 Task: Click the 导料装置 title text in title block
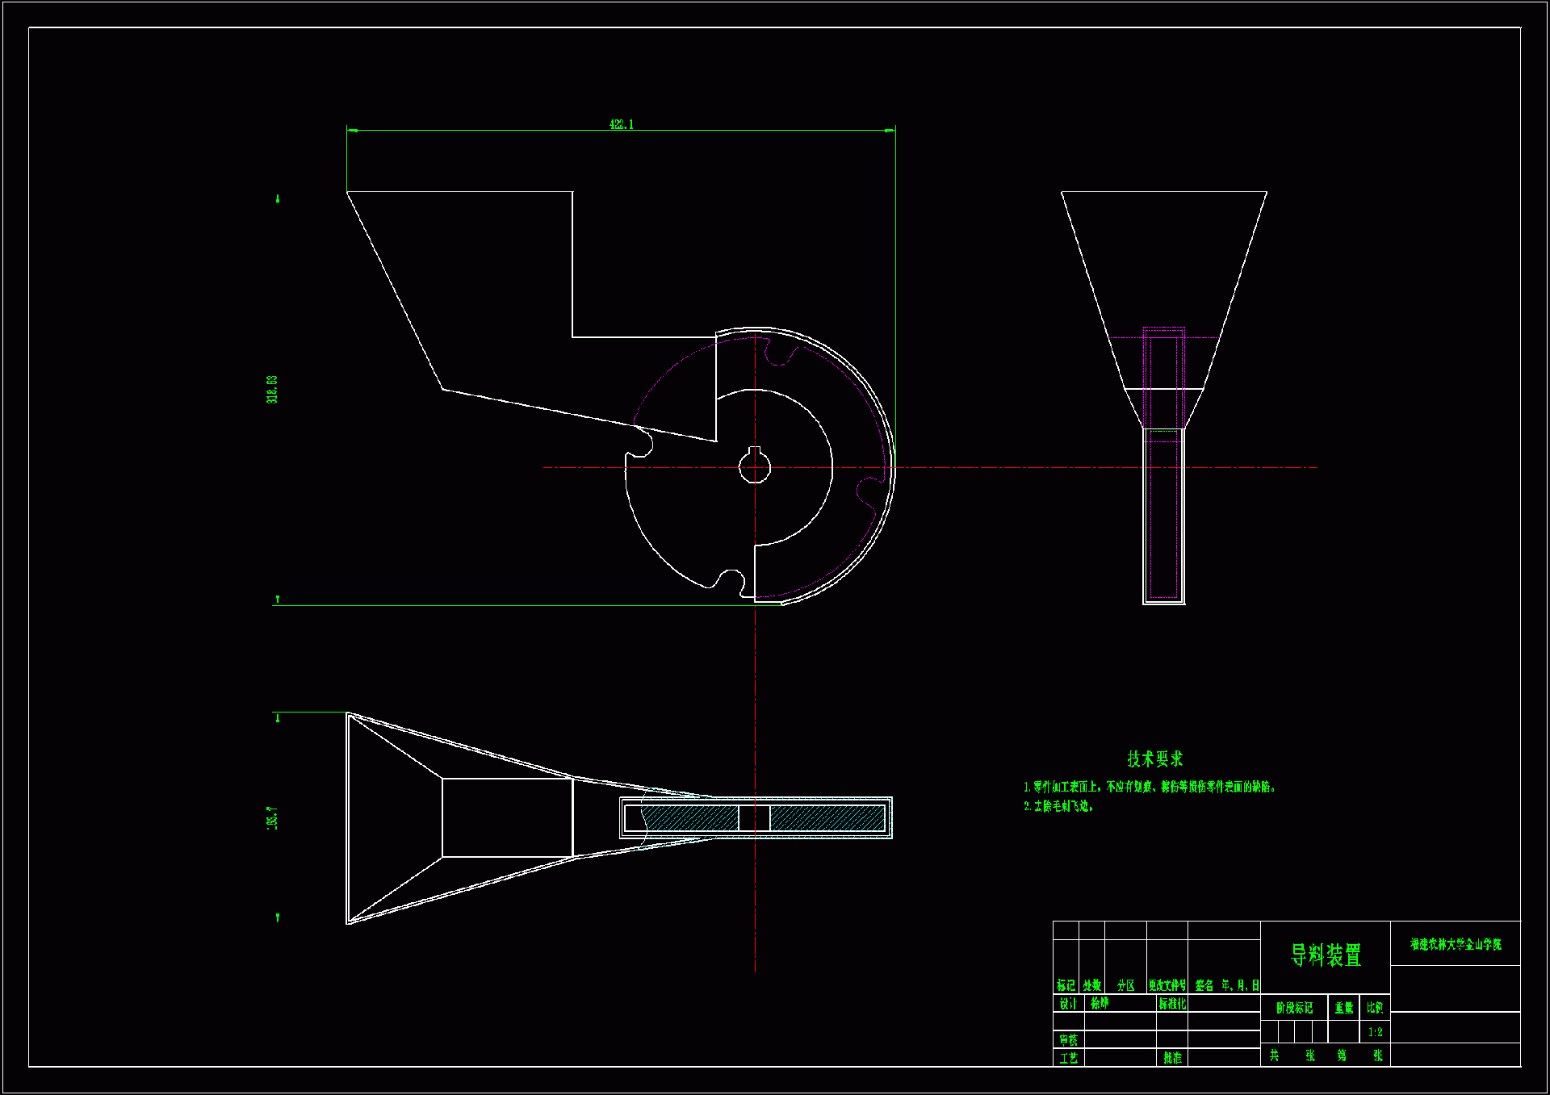(1326, 955)
